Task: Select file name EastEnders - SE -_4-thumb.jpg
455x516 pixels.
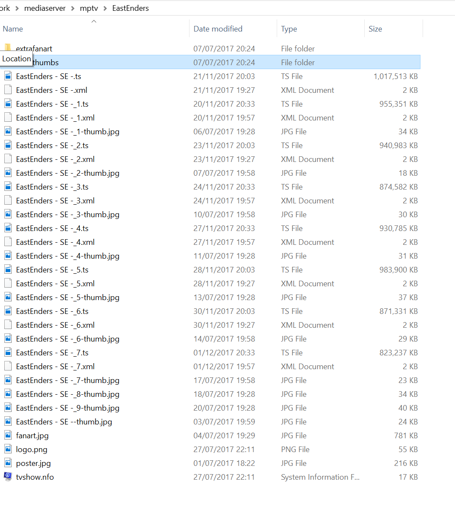Action: pos(68,256)
